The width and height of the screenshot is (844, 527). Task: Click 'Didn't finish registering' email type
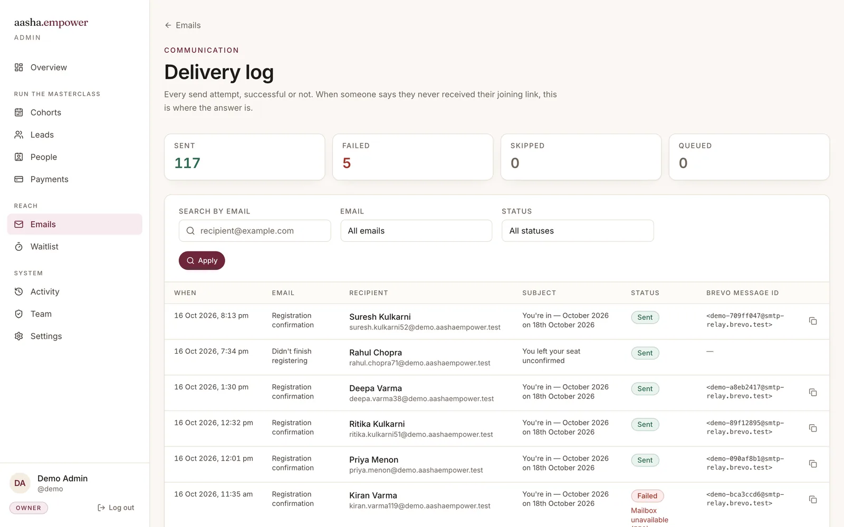click(292, 356)
